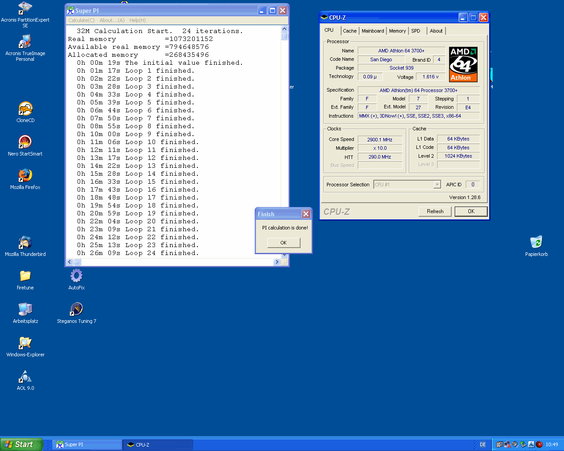Select the CPU tab in CPU-Z

[x=329, y=30]
